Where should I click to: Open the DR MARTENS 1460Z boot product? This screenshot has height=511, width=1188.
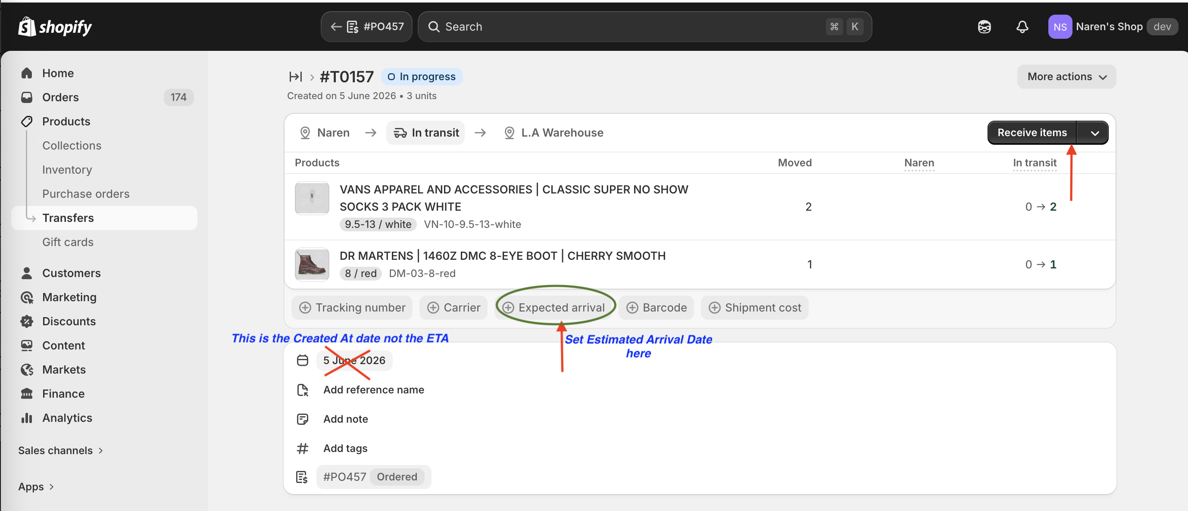(x=503, y=256)
